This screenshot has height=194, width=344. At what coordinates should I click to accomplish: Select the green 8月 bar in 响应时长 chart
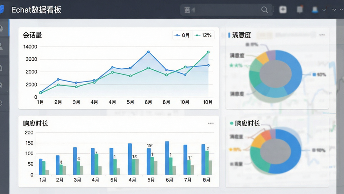tap(207, 163)
